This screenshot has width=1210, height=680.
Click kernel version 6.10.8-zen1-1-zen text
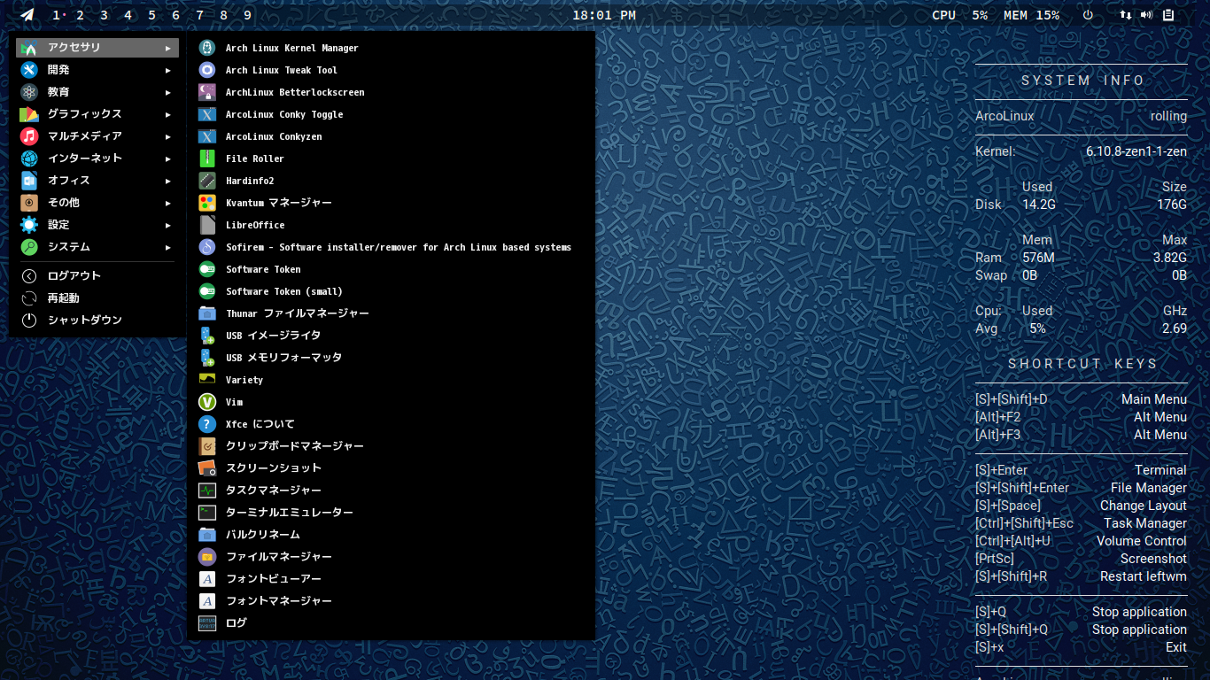point(1136,151)
